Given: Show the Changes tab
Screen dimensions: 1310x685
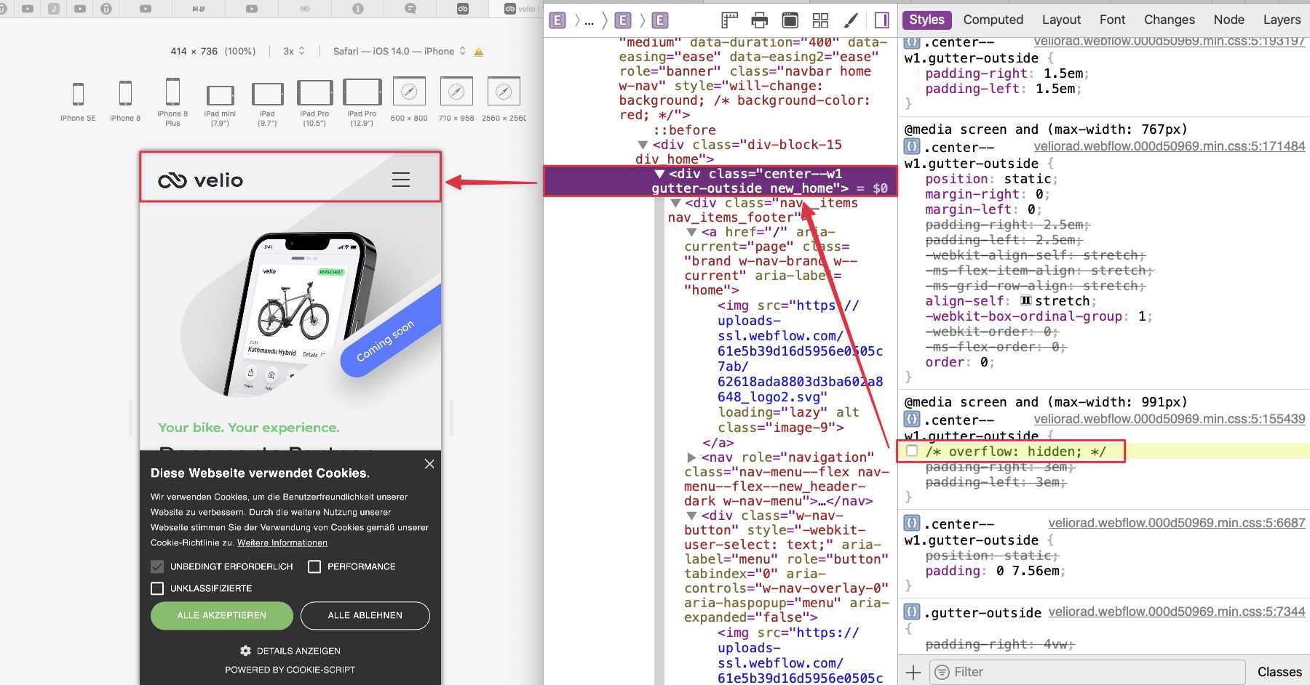Looking at the screenshot, I should [1170, 20].
